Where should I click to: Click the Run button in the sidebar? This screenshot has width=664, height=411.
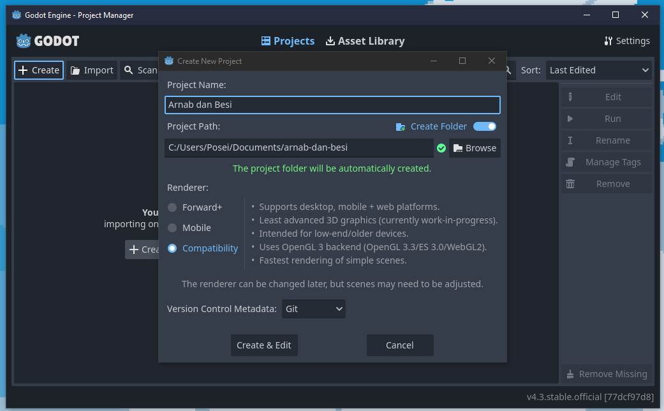[x=607, y=119]
